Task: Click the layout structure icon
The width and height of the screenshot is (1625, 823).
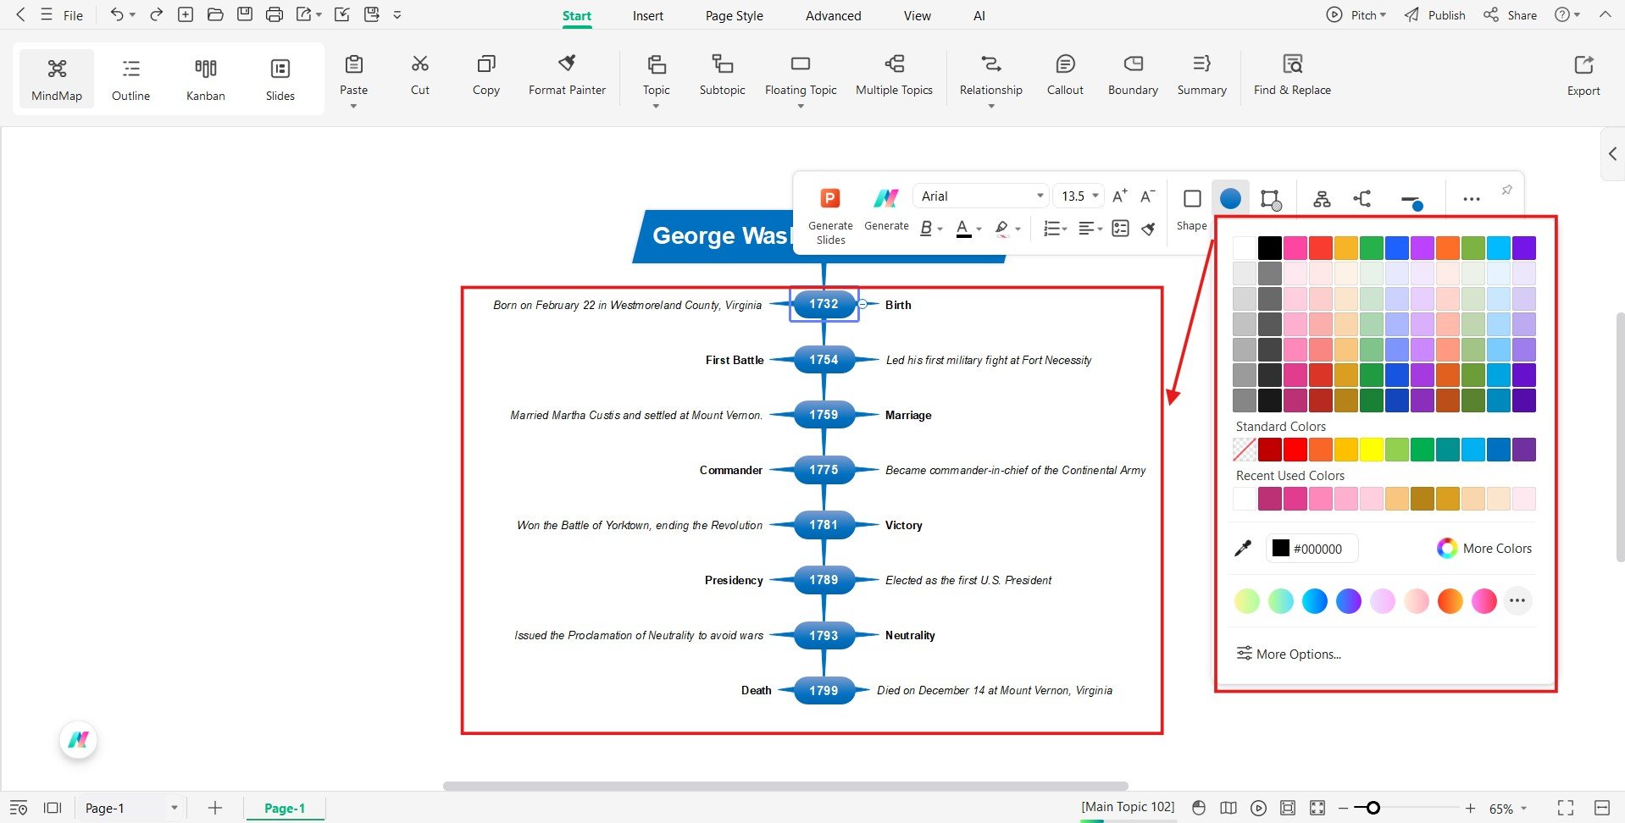Action: pos(1322,199)
